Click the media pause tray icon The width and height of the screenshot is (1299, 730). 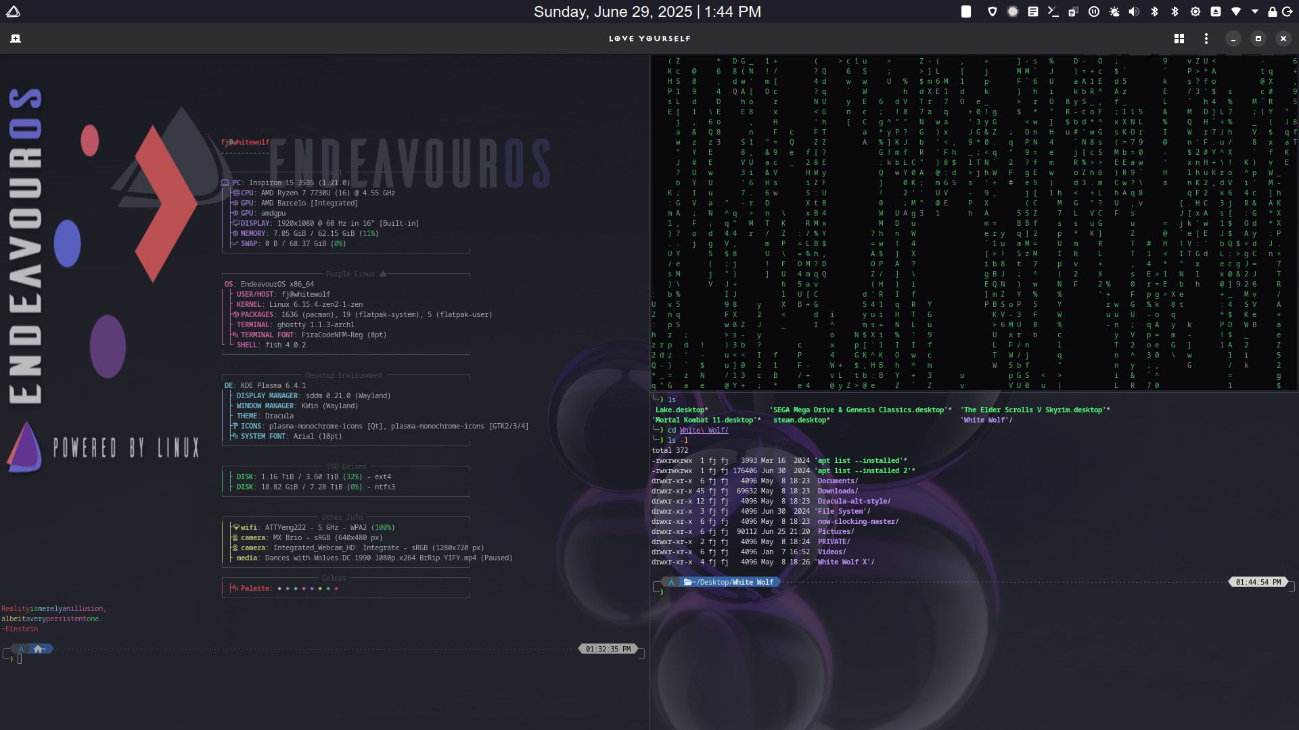(1093, 11)
